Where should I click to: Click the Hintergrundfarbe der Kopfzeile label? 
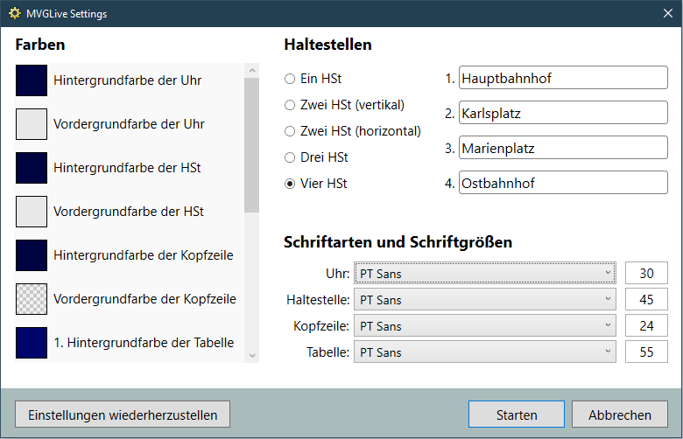[x=144, y=255]
